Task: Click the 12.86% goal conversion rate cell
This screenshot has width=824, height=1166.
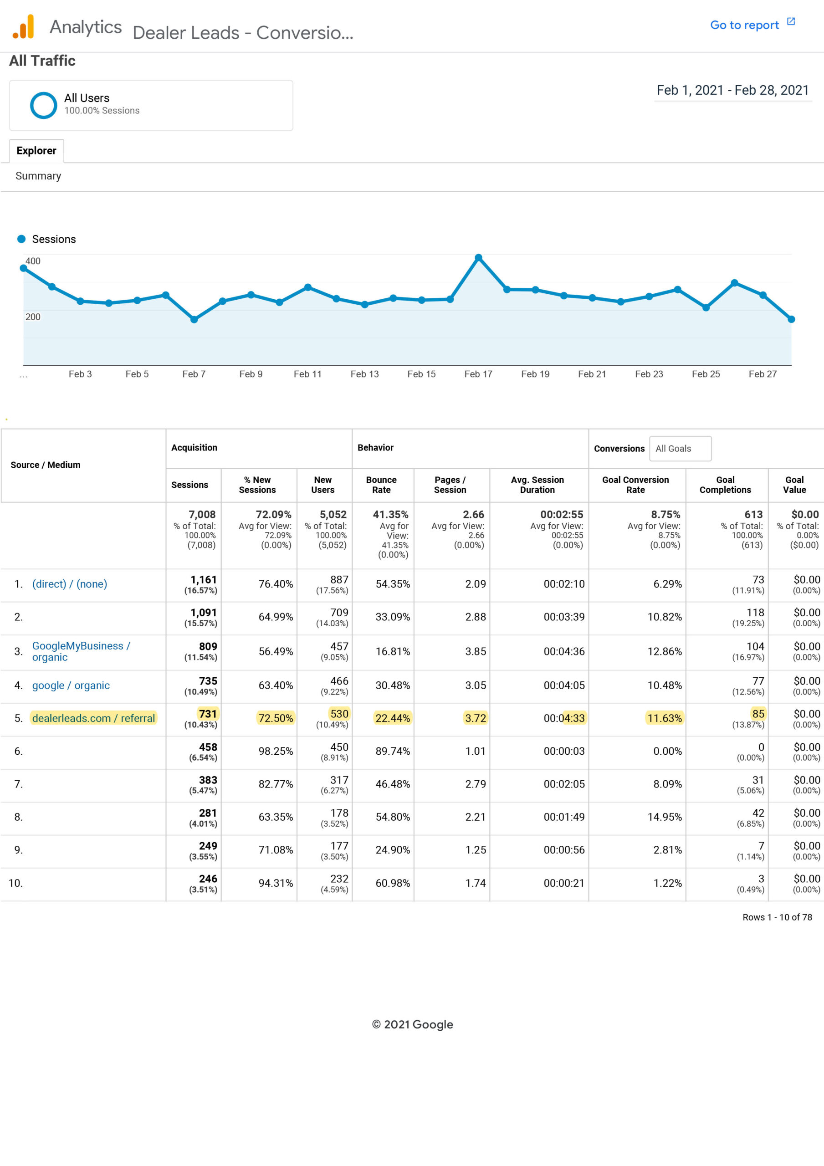Action: pyautogui.click(x=664, y=651)
